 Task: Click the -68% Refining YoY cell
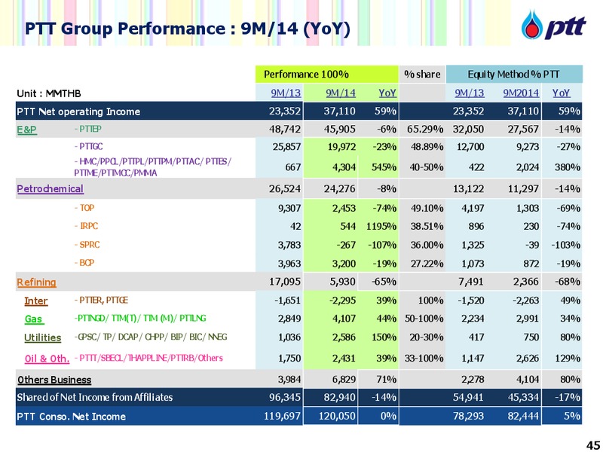coord(568,282)
